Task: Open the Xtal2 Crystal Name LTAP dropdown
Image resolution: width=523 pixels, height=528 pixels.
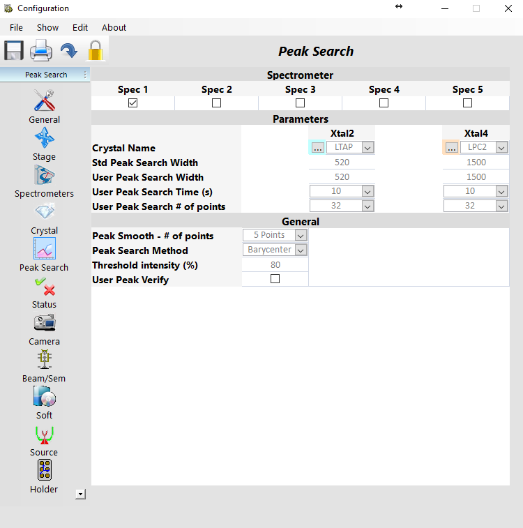Action: point(367,148)
